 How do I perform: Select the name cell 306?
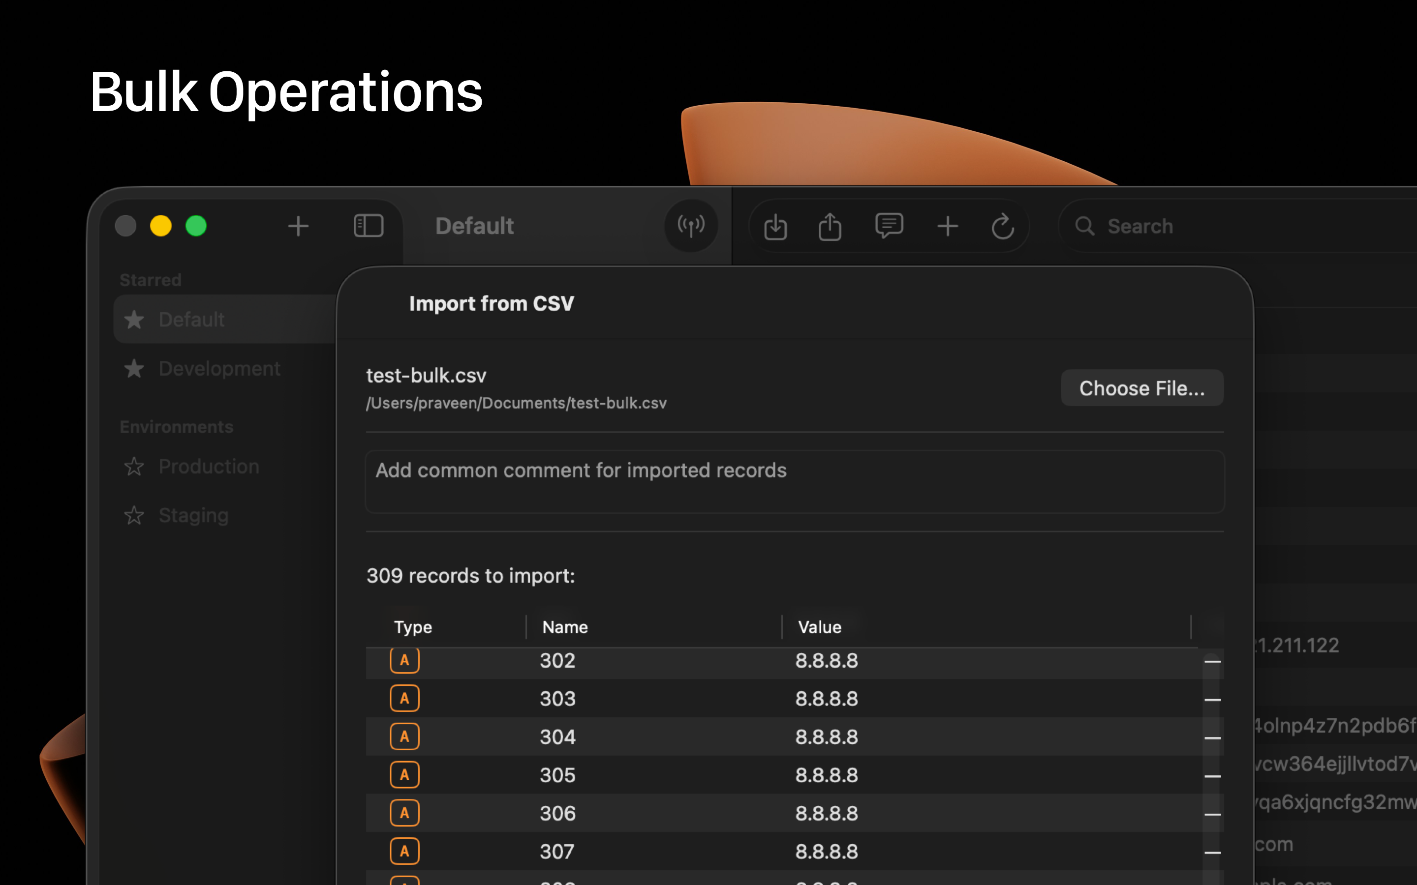coord(557,813)
